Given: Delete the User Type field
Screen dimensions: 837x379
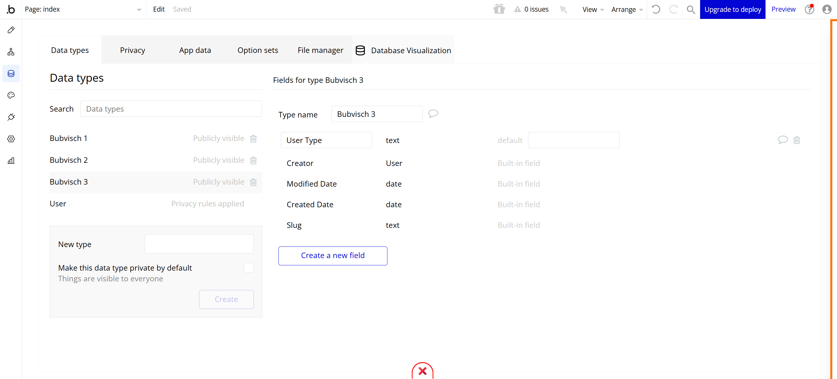Looking at the screenshot, I should [796, 140].
